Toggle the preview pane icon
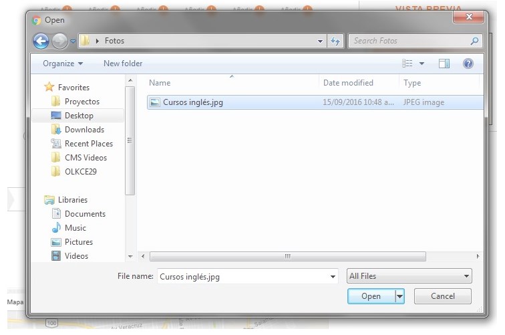 [444, 64]
